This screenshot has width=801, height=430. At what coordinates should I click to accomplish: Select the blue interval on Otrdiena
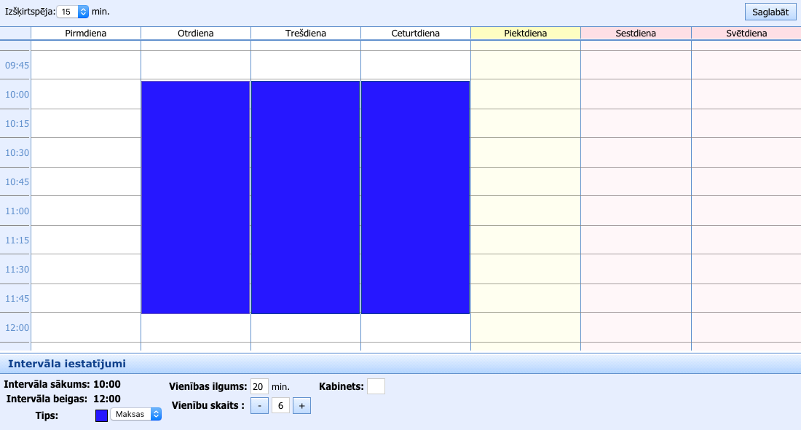click(196, 197)
